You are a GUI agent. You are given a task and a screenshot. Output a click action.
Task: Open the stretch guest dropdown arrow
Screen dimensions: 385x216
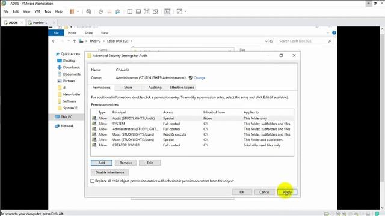[x=185, y=11]
